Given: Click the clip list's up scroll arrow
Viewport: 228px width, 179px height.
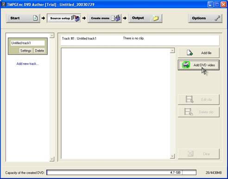Looking at the screenshot, I should (172, 50).
